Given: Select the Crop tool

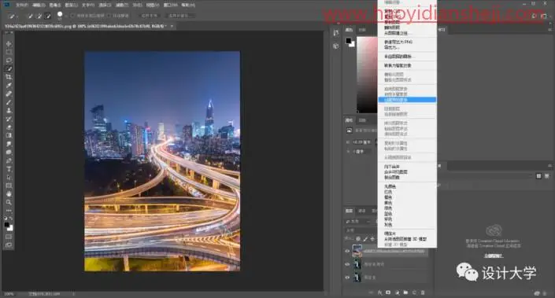Looking at the screenshot, I should tap(9, 77).
